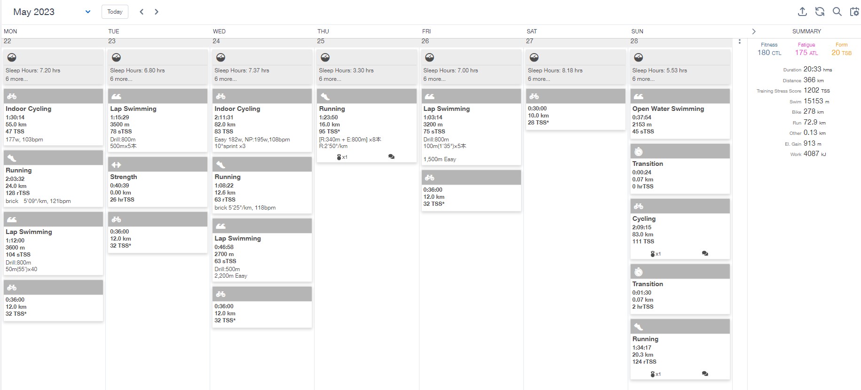
Task: Click stopwatch icon on 0:01:30 Transition
Action: (x=639, y=272)
